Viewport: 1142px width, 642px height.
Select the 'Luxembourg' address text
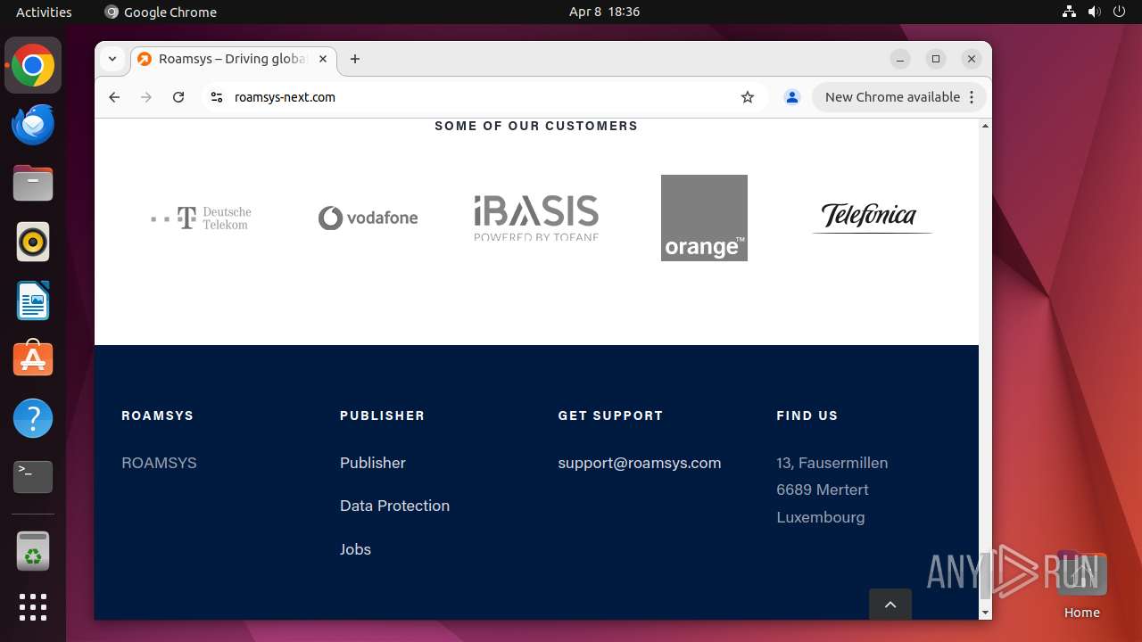(x=821, y=517)
